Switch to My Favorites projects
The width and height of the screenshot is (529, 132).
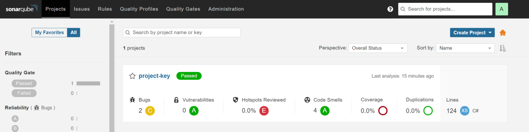click(x=49, y=32)
